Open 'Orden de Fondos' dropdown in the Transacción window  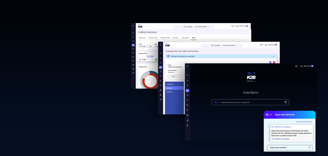coord(231,45)
